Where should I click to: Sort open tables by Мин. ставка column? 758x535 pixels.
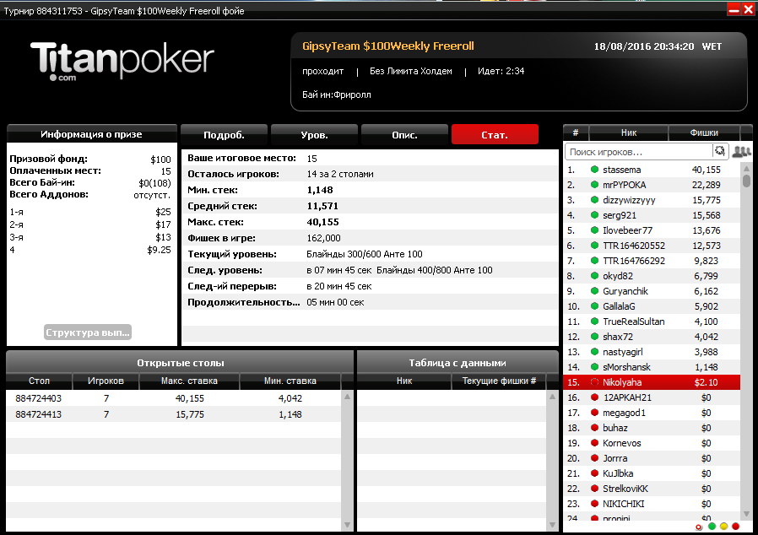pos(290,381)
